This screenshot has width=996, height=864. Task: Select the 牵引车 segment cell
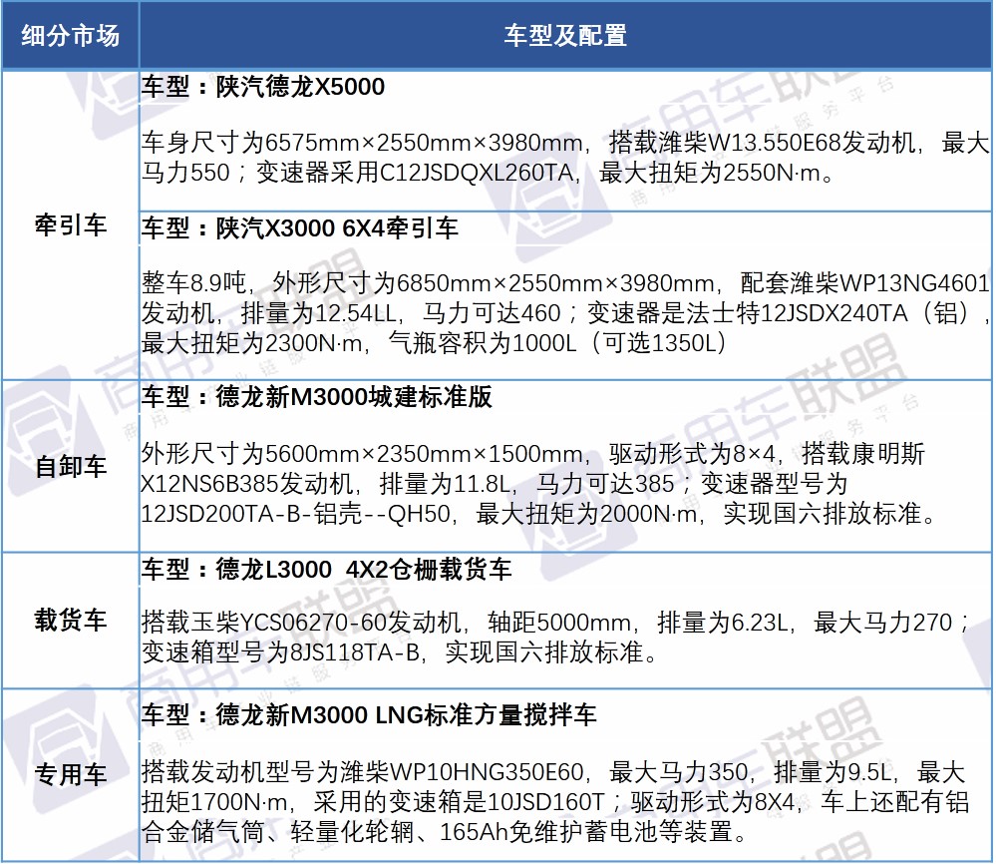click(71, 225)
